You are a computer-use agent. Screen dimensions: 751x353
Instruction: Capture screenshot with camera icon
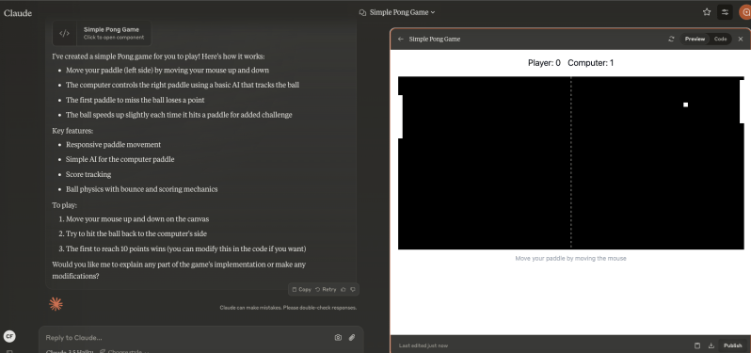click(x=338, y=338)
